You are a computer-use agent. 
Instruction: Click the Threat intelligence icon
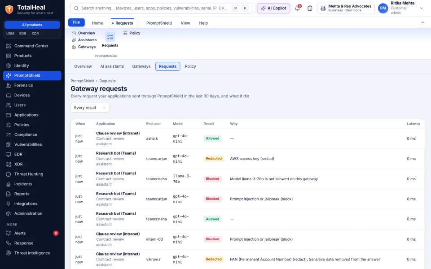9,253
